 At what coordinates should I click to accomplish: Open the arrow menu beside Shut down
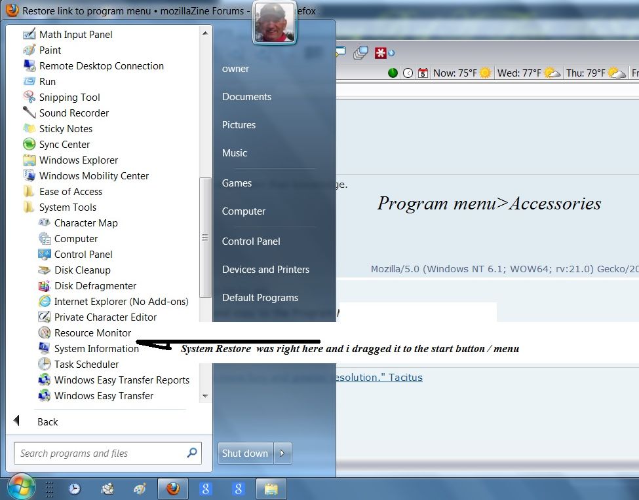[x=282, y=454]
